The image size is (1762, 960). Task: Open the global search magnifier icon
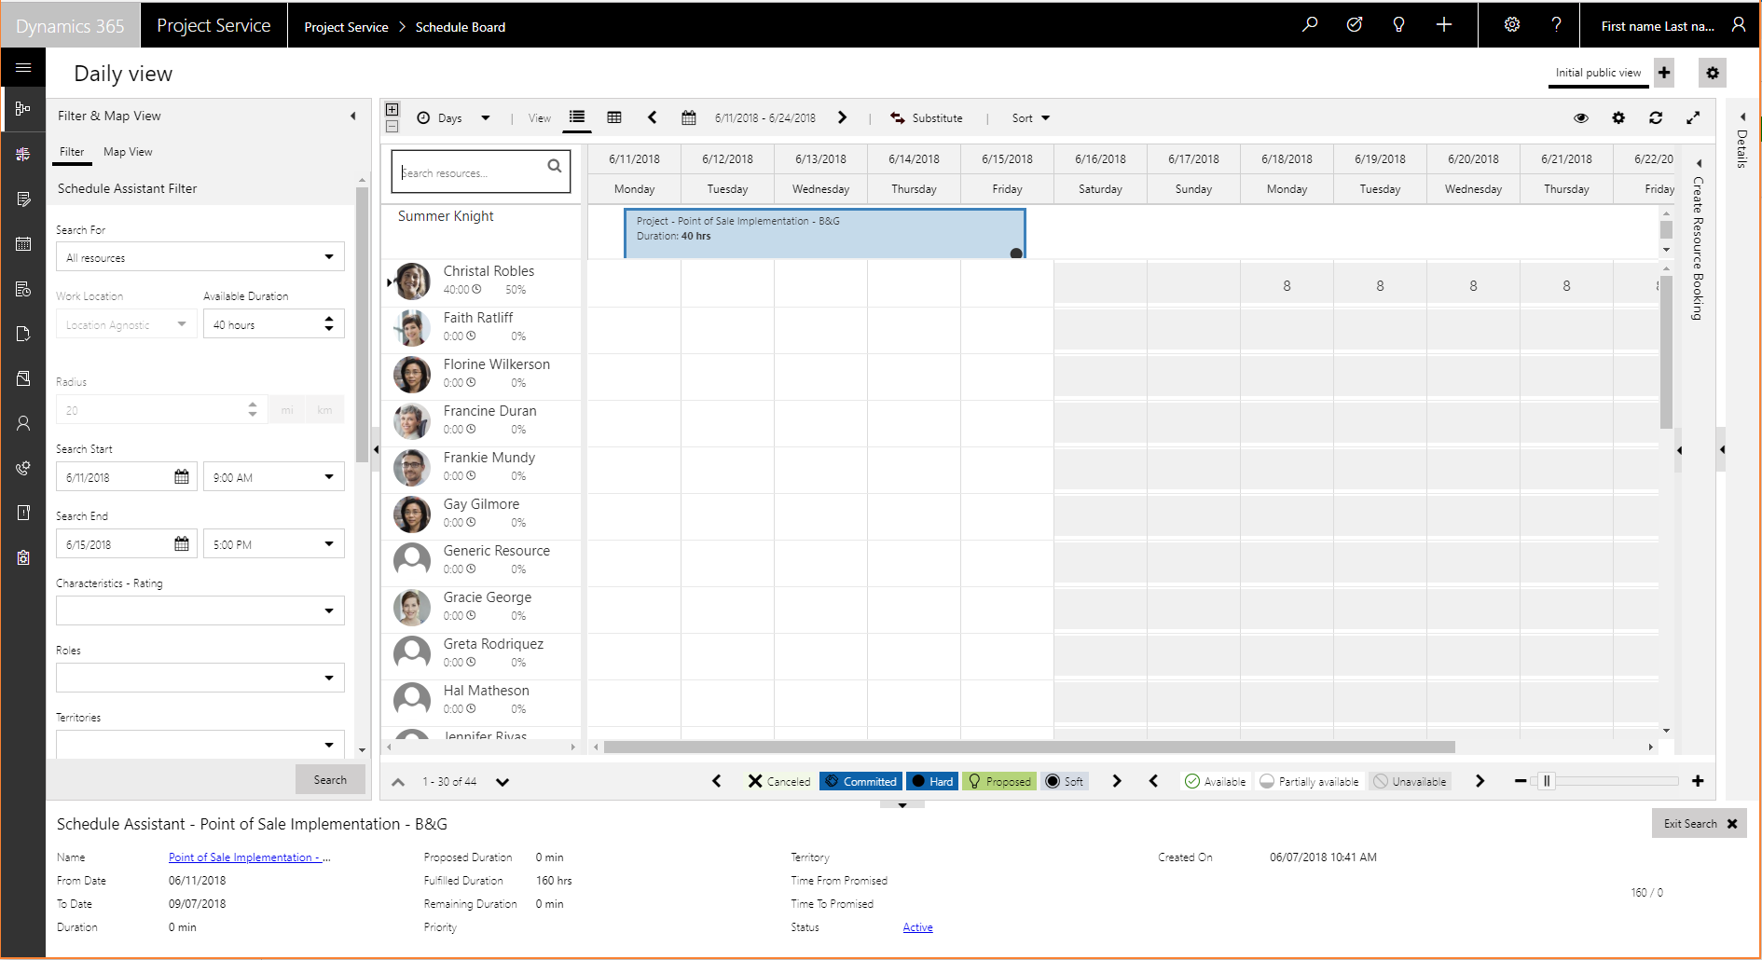click(1310, 25)
